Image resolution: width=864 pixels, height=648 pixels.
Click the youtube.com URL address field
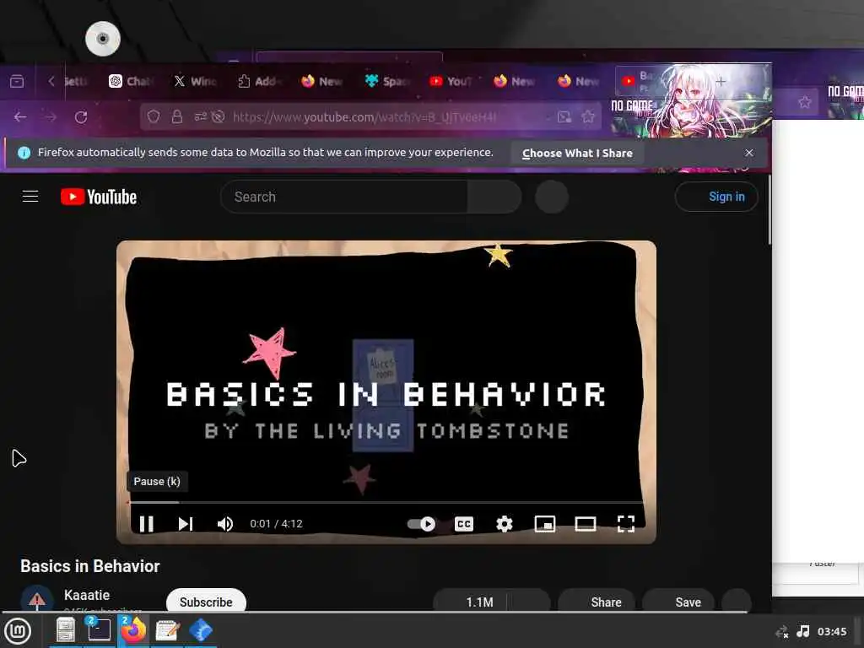pos(364,116)
